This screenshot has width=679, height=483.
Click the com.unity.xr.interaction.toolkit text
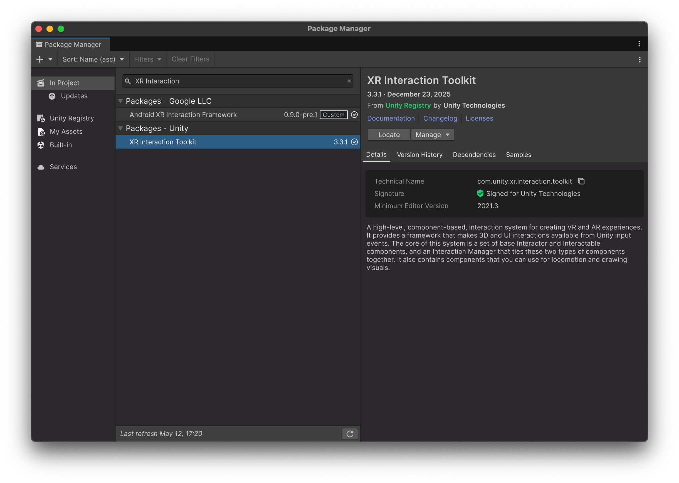525,181
